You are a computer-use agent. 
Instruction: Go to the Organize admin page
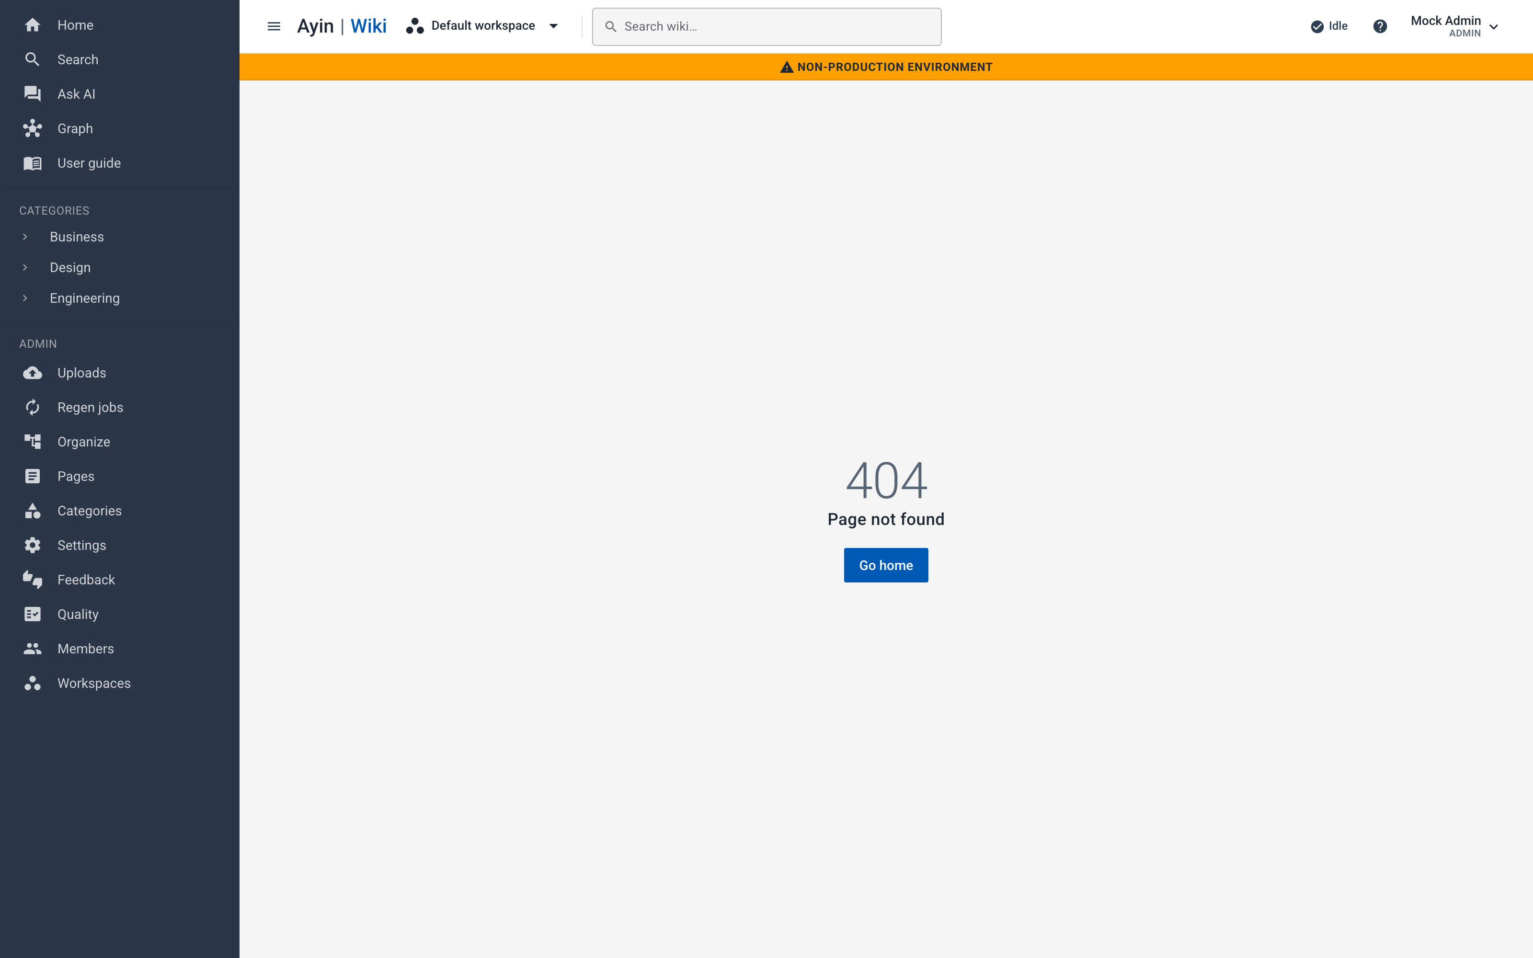pos(120,442)
